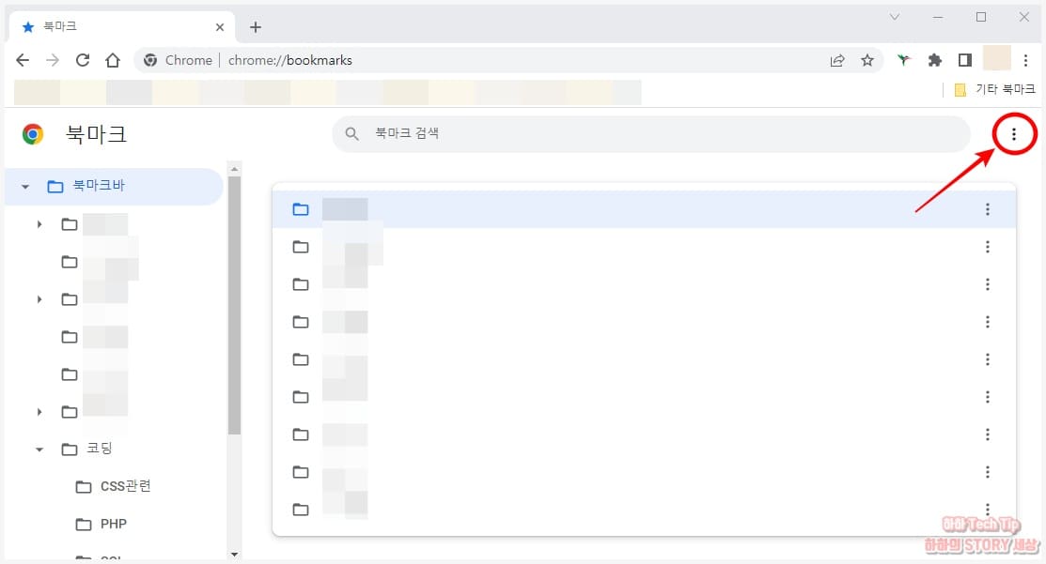Open the three-dot menu on the highlighted folder row

[x=988, y=209]
